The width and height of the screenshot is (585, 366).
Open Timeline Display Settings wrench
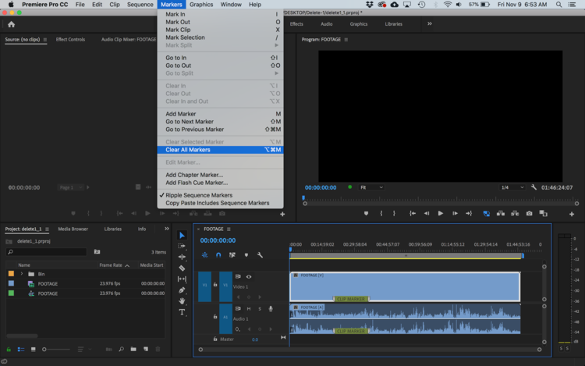(x=260, y=255)
